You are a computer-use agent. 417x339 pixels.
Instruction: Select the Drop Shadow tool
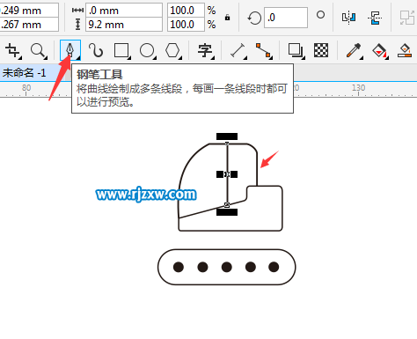click(295, 50)
